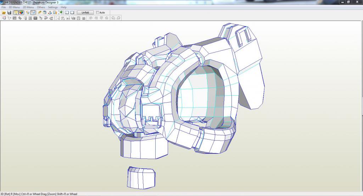The image size is (363, 196).
Task: Toggle the light bulb lighting button
Action: point(16,12)
